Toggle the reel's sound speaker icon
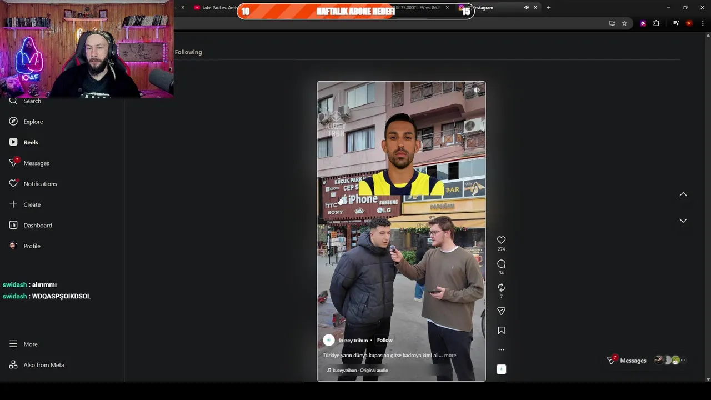The height and width of the screenshot is (400, 711). point(477,89)
